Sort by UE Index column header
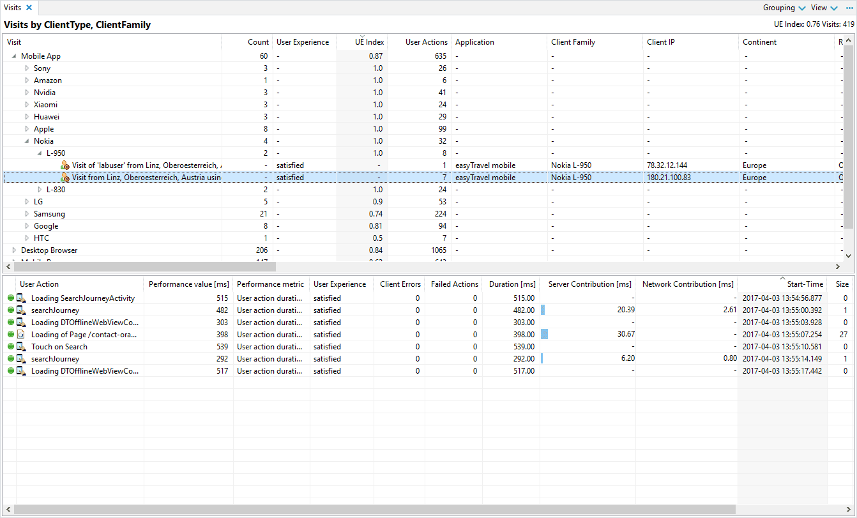Screen dimensions: 857x518 (361, 42)
